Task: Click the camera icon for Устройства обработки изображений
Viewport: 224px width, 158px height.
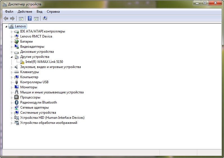Action: [17, 123]
